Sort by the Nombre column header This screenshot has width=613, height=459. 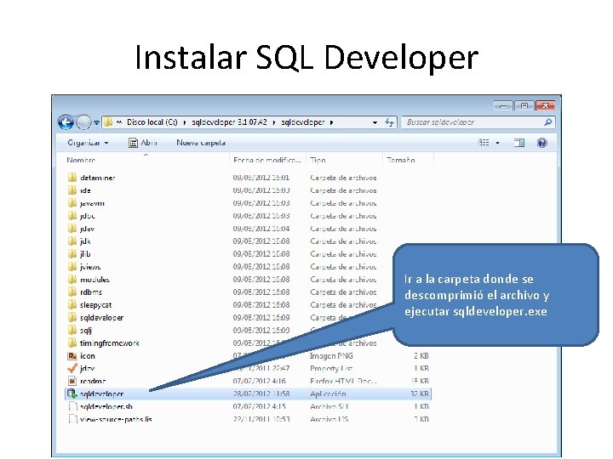pos(81,160)
